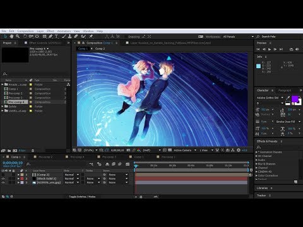
Task: Select the Rectangle shape tool
Action: pos(44,37)
